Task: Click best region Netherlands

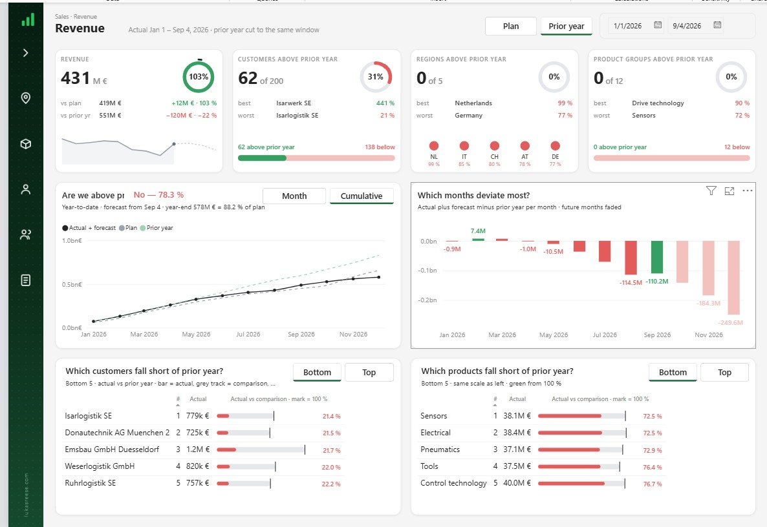Action: tap(473, 103)
